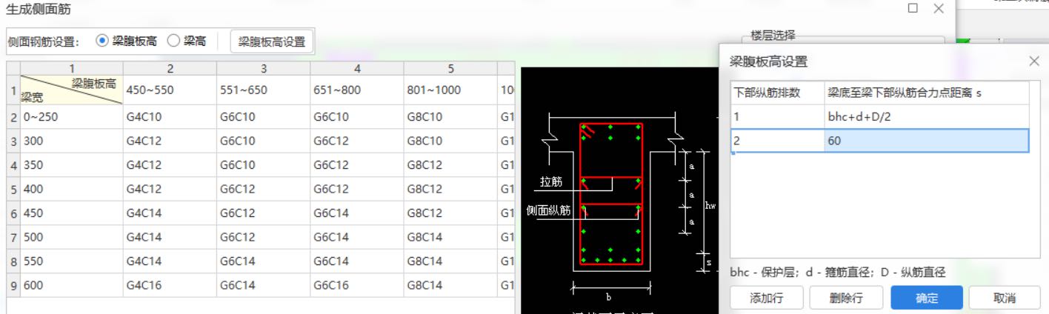Select the 梁高 radio option
This screenshot has height=314, width=1049.
[x=187, y=41]
